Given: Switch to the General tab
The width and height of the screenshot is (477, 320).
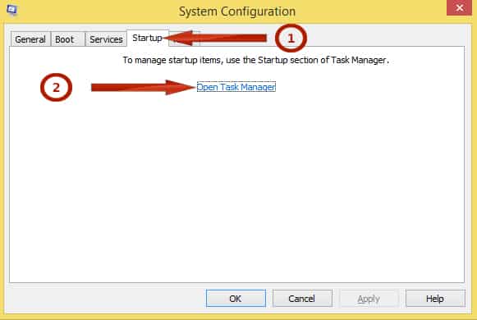Looking at the screenshot, I should 30,39.
